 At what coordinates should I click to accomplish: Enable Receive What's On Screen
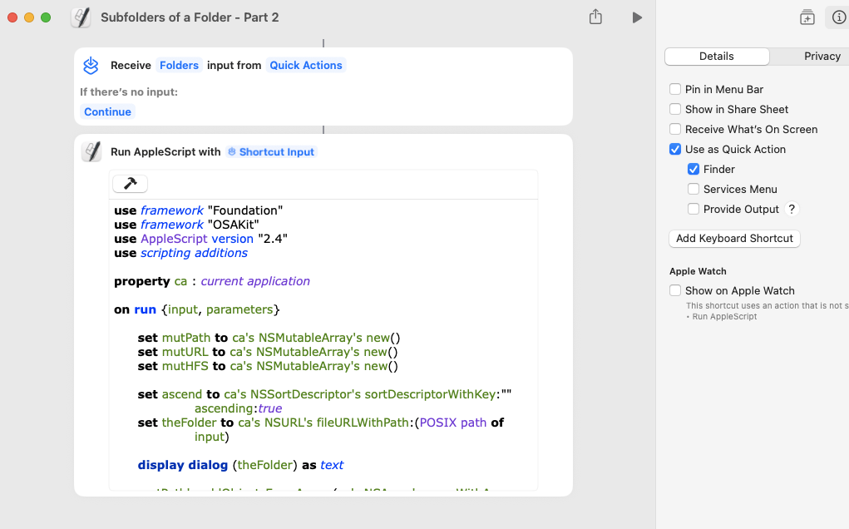674,130
